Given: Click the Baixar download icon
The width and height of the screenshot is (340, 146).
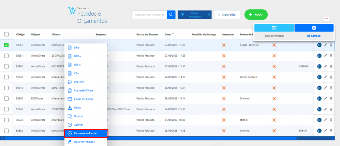Looking at the screenshot, I should [70, 108].
